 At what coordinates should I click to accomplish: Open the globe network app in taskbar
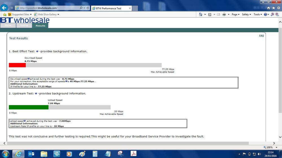tap(57, 154)
